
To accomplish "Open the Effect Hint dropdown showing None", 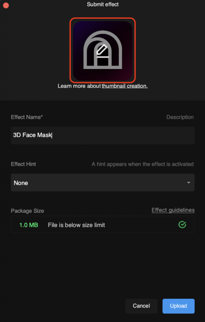I will click(103, 183).
